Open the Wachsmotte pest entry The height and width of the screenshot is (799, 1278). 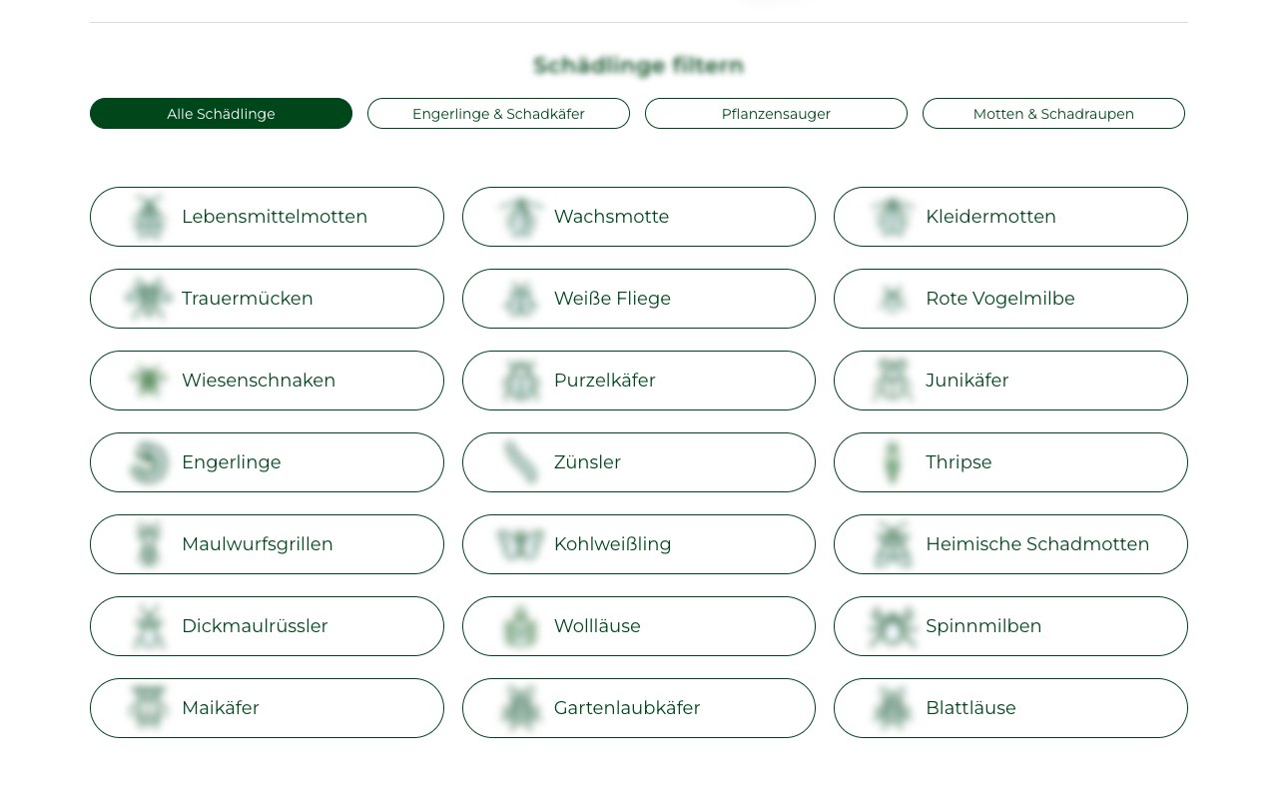pos(639,217)
